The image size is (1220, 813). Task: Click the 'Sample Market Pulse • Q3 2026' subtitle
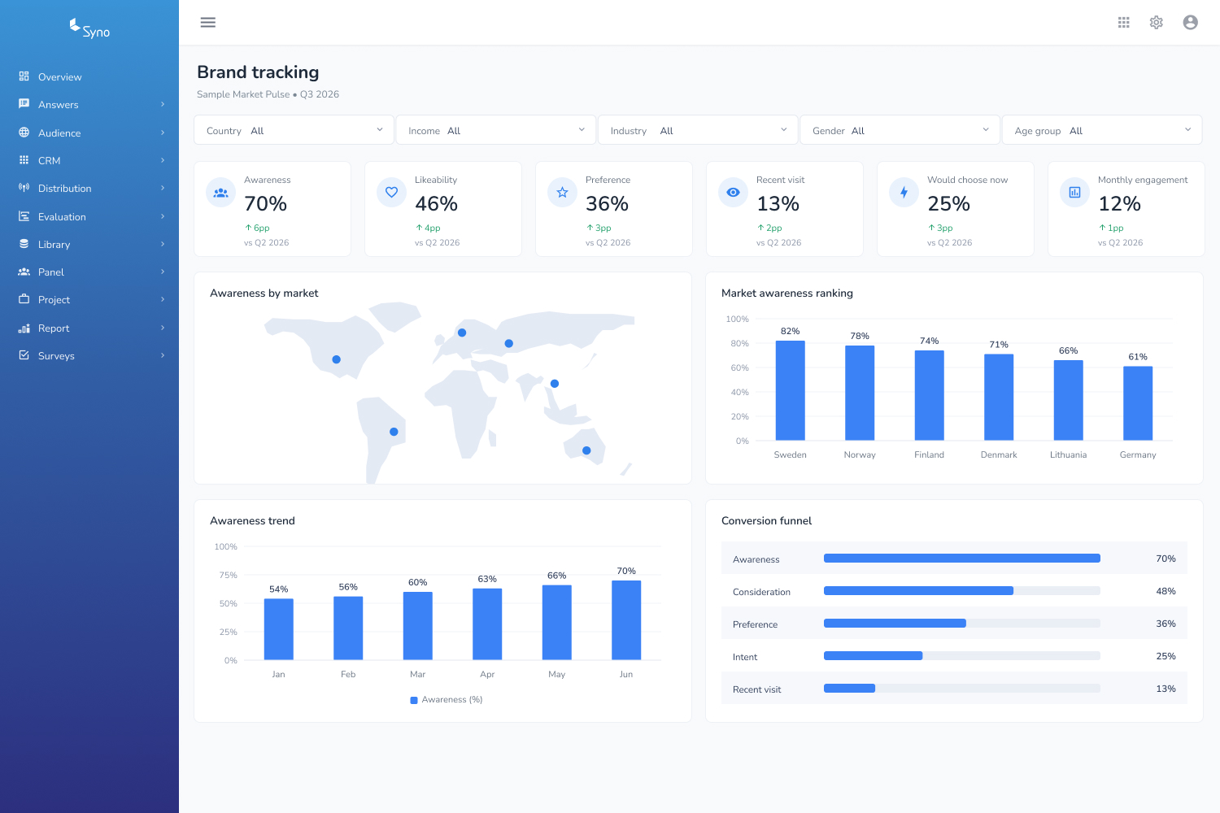(268, 94)
